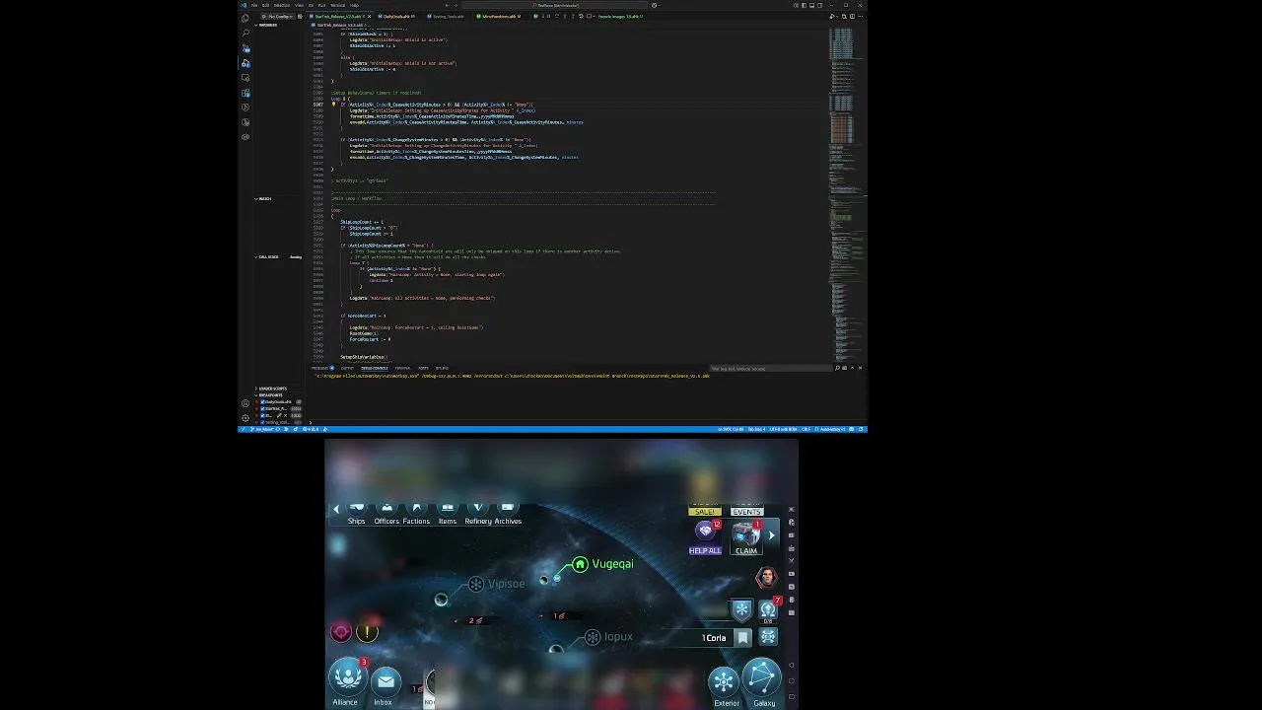Click the AutoHotkey v1 language mode in status bar

[831, 429]
